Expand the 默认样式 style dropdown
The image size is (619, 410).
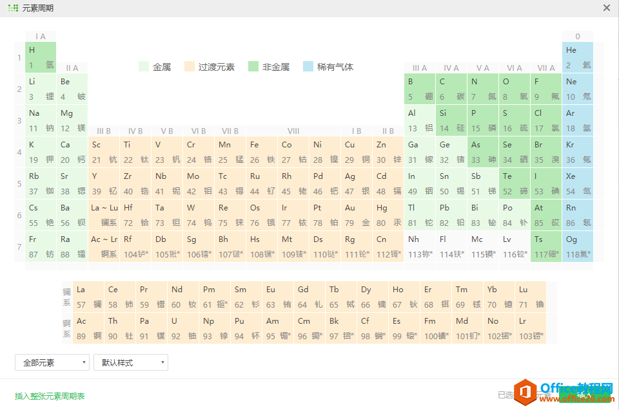(x=130, y=363)
